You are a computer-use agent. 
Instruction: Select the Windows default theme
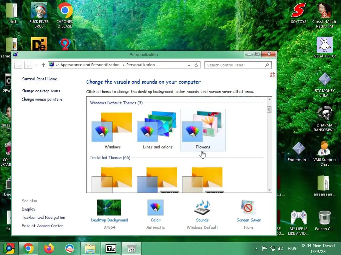coord(112,130)
